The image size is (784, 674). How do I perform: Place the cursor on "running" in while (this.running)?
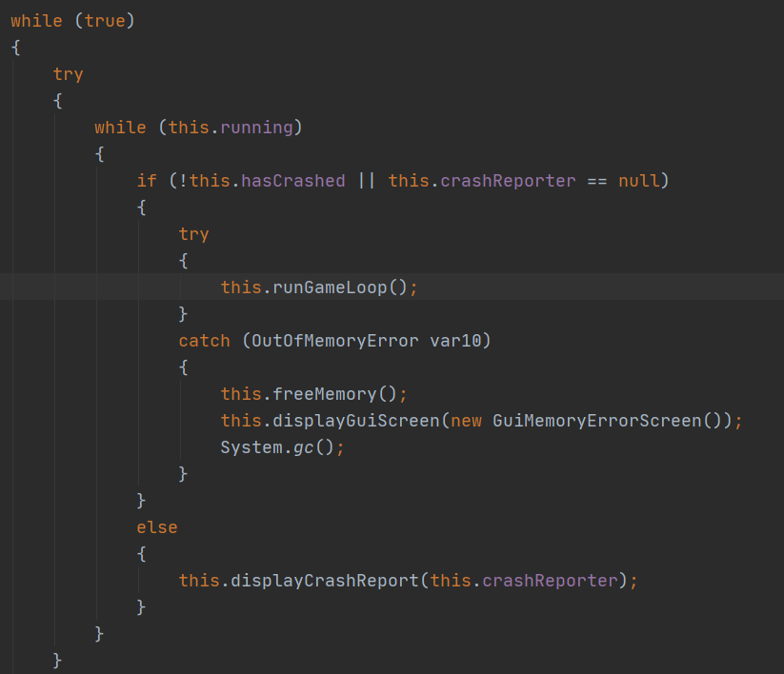pos(256,128)
